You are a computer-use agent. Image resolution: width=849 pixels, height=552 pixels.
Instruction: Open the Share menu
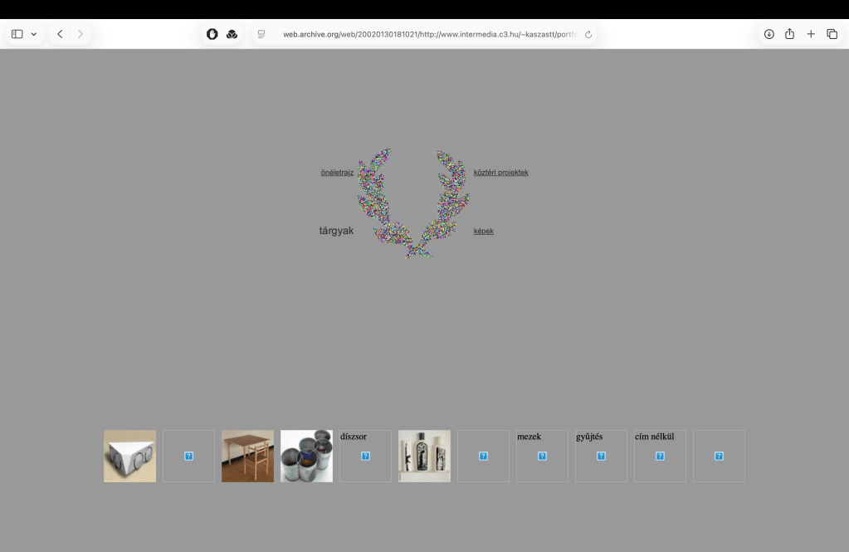789,34
